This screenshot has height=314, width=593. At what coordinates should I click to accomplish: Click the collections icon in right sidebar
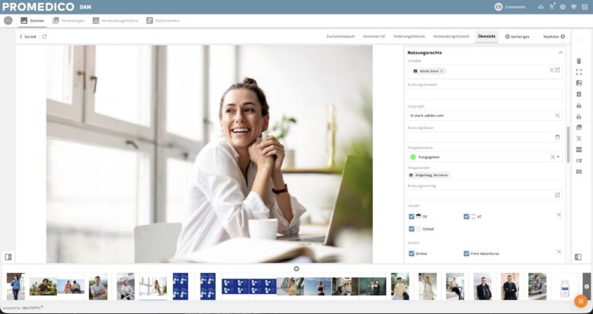[578, 127]
